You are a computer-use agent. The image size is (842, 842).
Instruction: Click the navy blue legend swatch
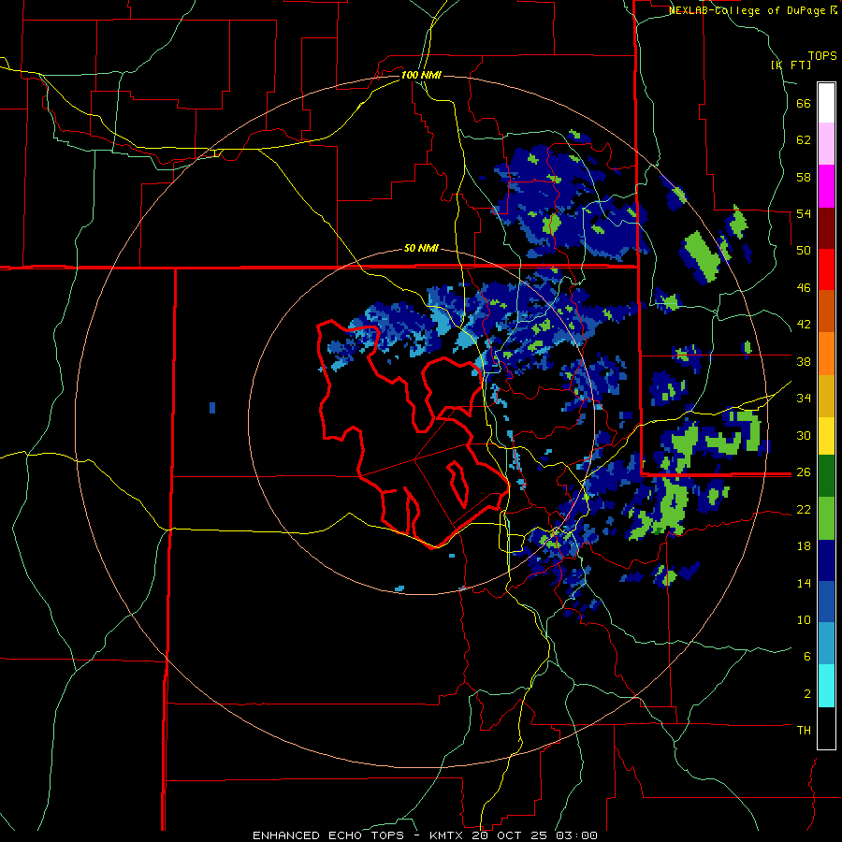click(x=826, y=560)
